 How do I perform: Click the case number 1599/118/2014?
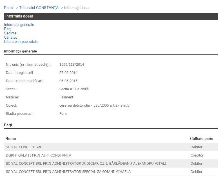tap(72, 65)
